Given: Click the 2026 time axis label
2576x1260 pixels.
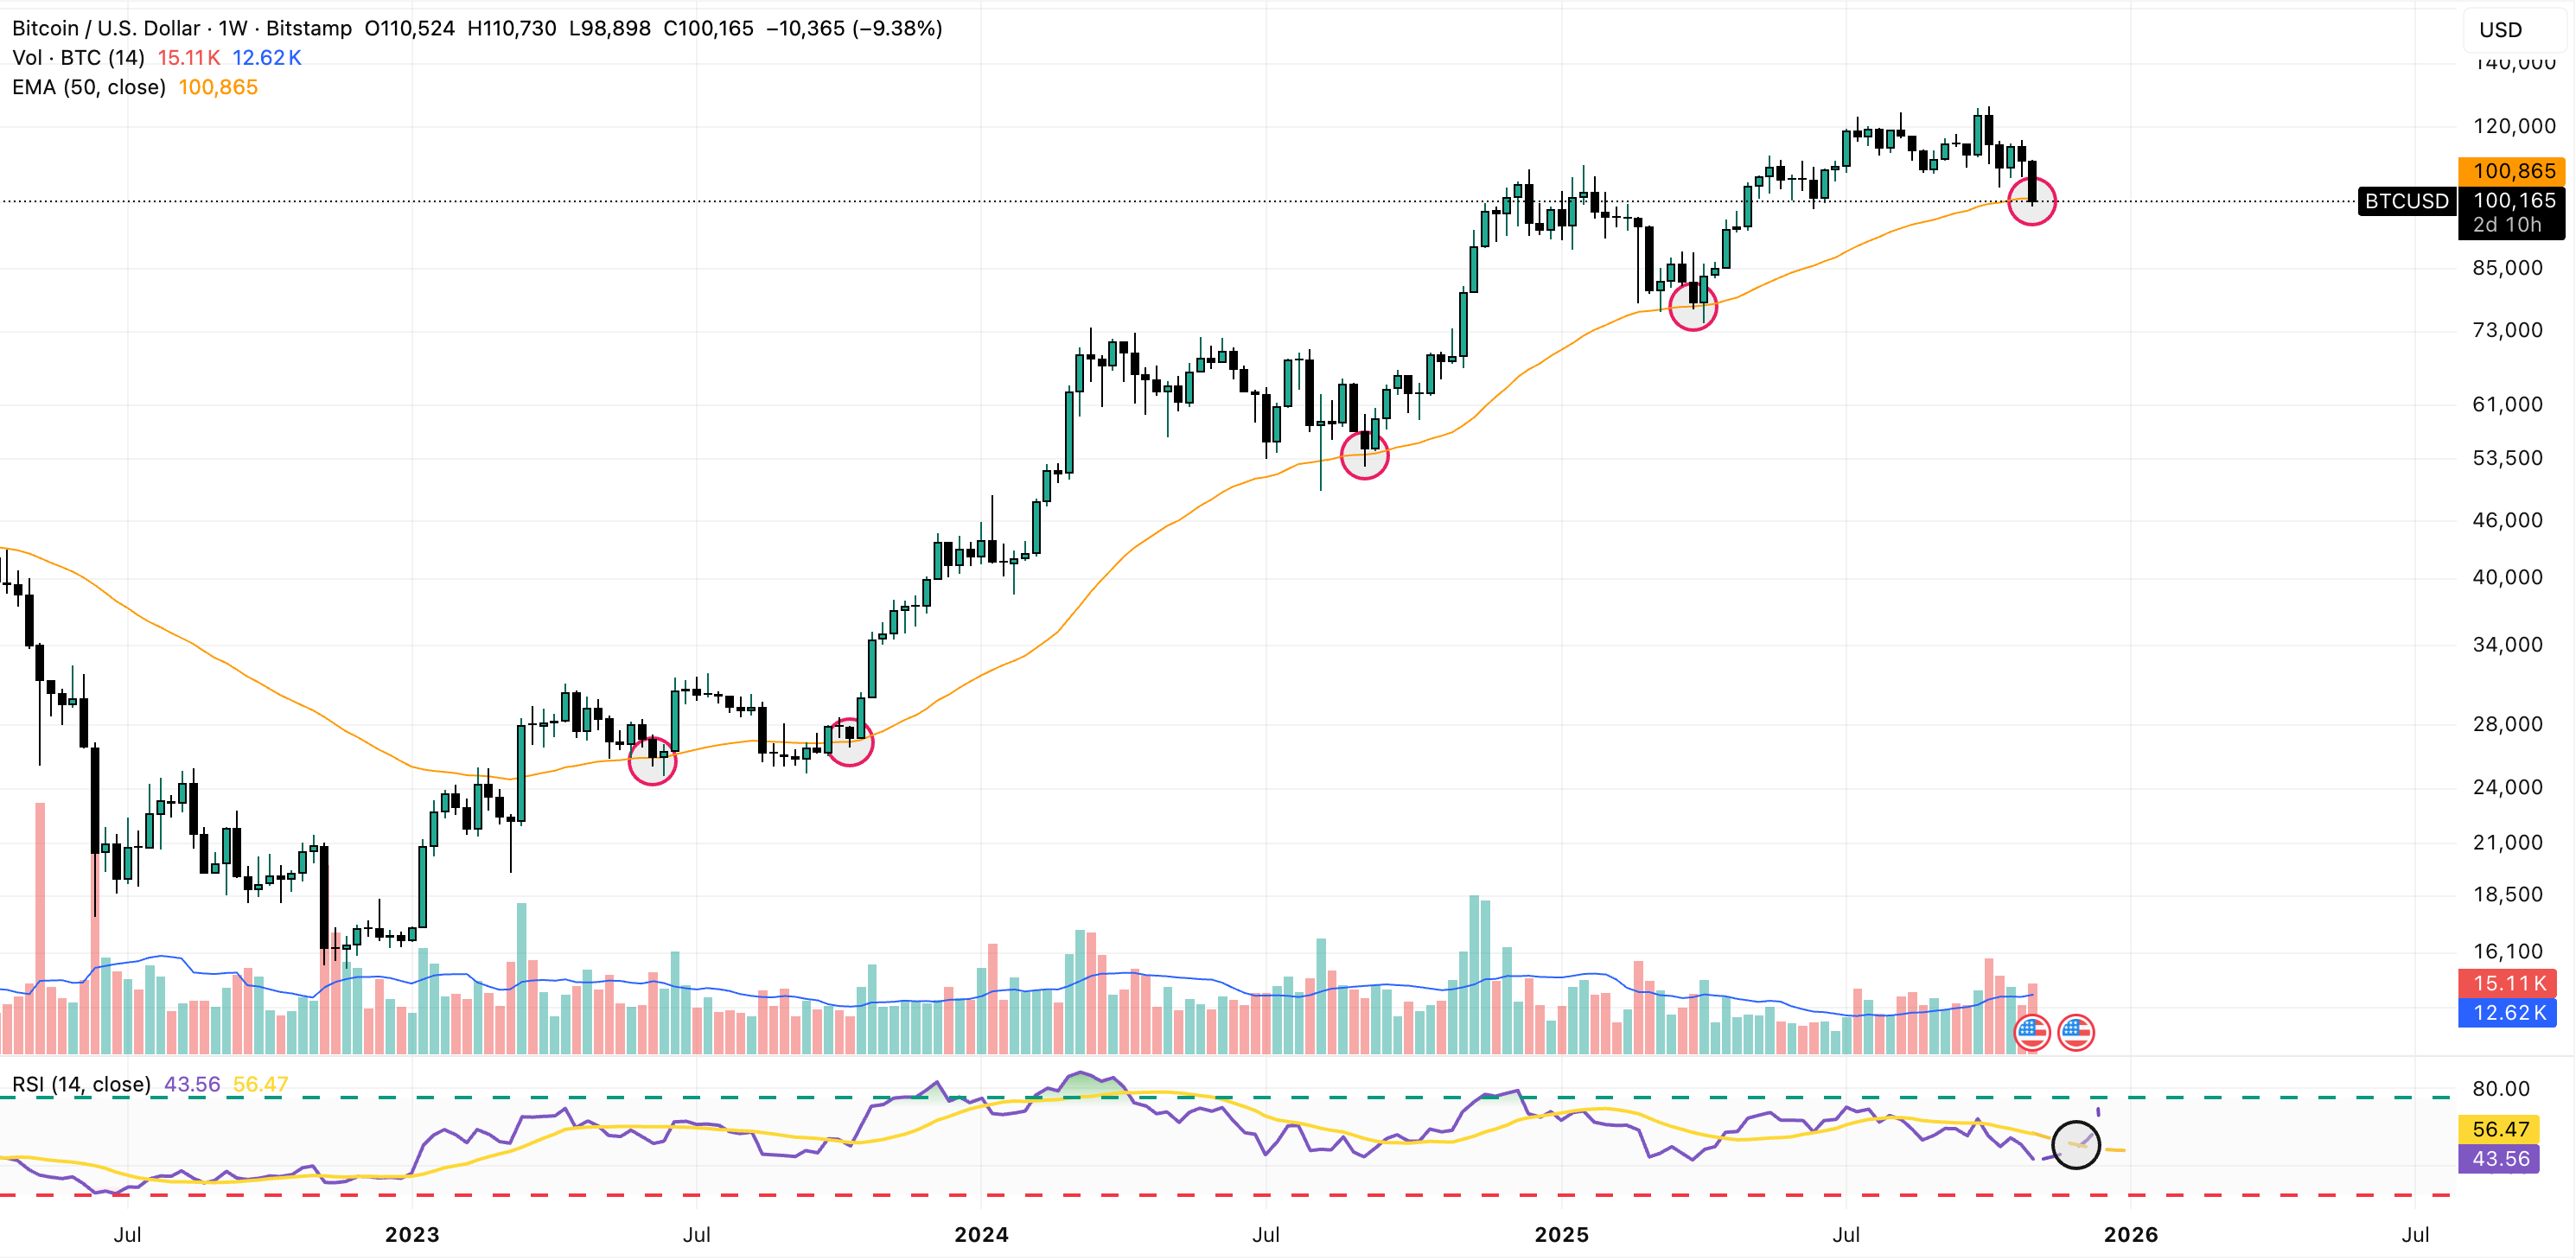Looking at the screenshot, I should (x=2130, y=1235).
